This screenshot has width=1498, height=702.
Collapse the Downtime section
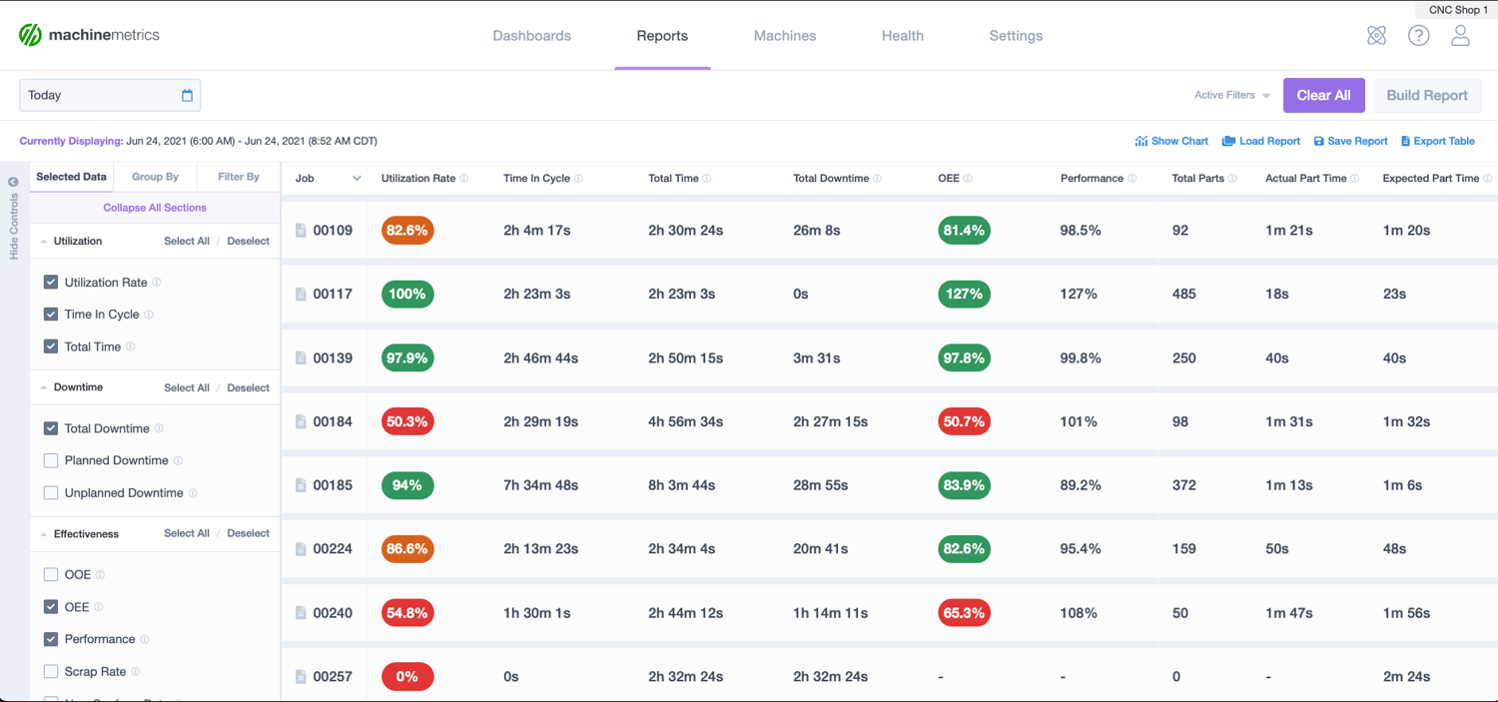pyautogui.click(x=44, y=387)
